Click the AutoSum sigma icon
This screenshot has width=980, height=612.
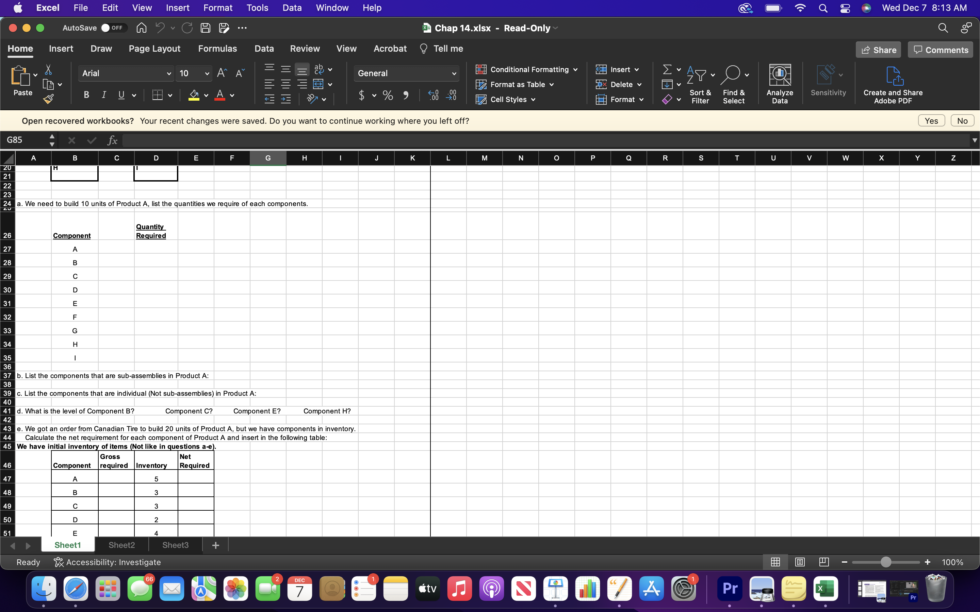click(x=667, y=70)
